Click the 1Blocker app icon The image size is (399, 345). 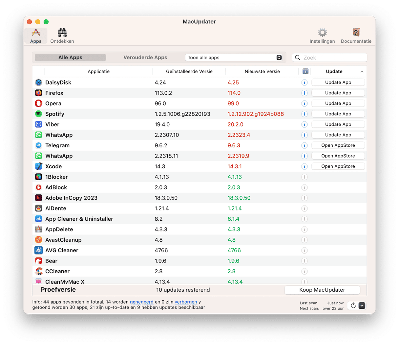pos(38,177)
